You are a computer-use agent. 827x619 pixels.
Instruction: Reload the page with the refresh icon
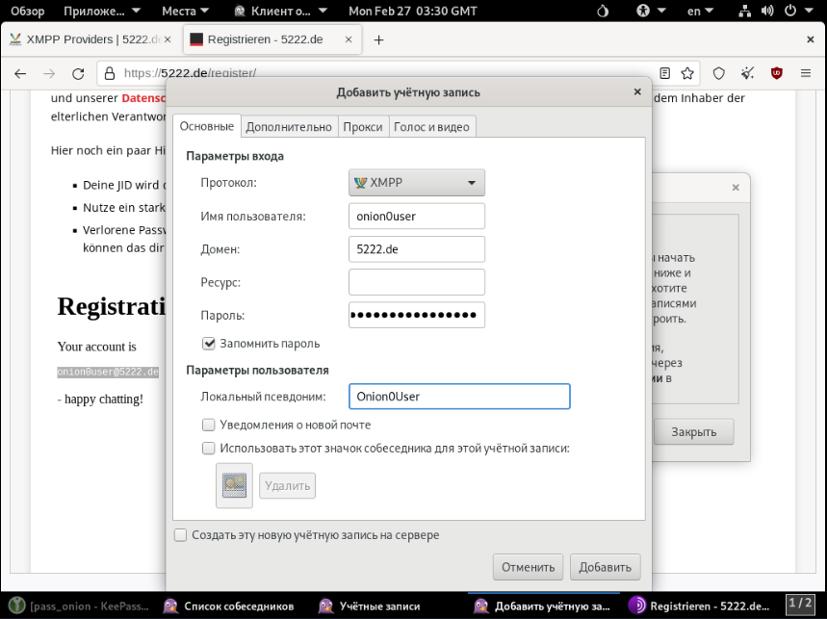click(79, 73)
